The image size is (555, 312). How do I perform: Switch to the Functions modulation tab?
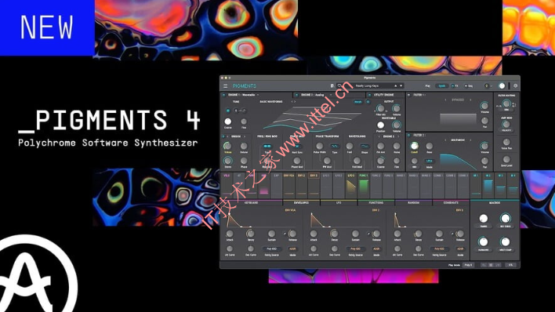(x=376, y=202)
